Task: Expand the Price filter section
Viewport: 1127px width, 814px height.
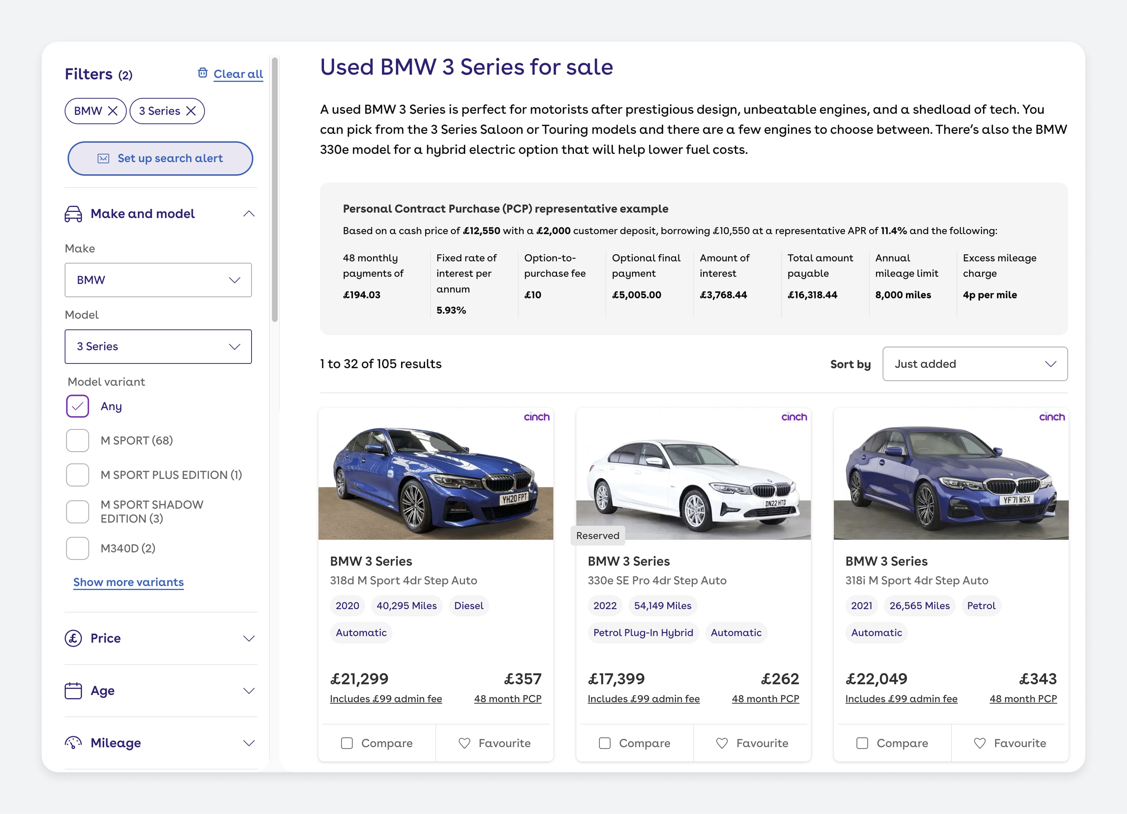Action: pos(248,638)
